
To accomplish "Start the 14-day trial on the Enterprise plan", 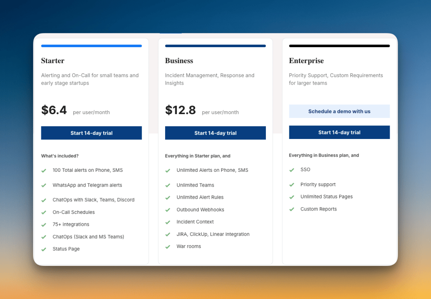I will click(339, 132).
